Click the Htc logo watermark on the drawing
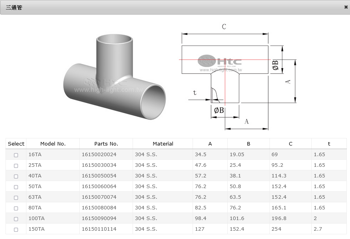Viewport: 350px width, 239px height. [220, 62]
